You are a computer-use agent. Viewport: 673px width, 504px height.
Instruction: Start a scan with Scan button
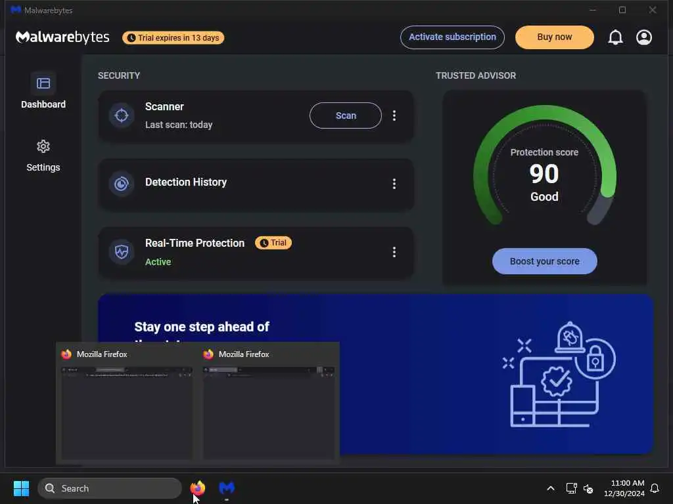click(x=346, y=115)
